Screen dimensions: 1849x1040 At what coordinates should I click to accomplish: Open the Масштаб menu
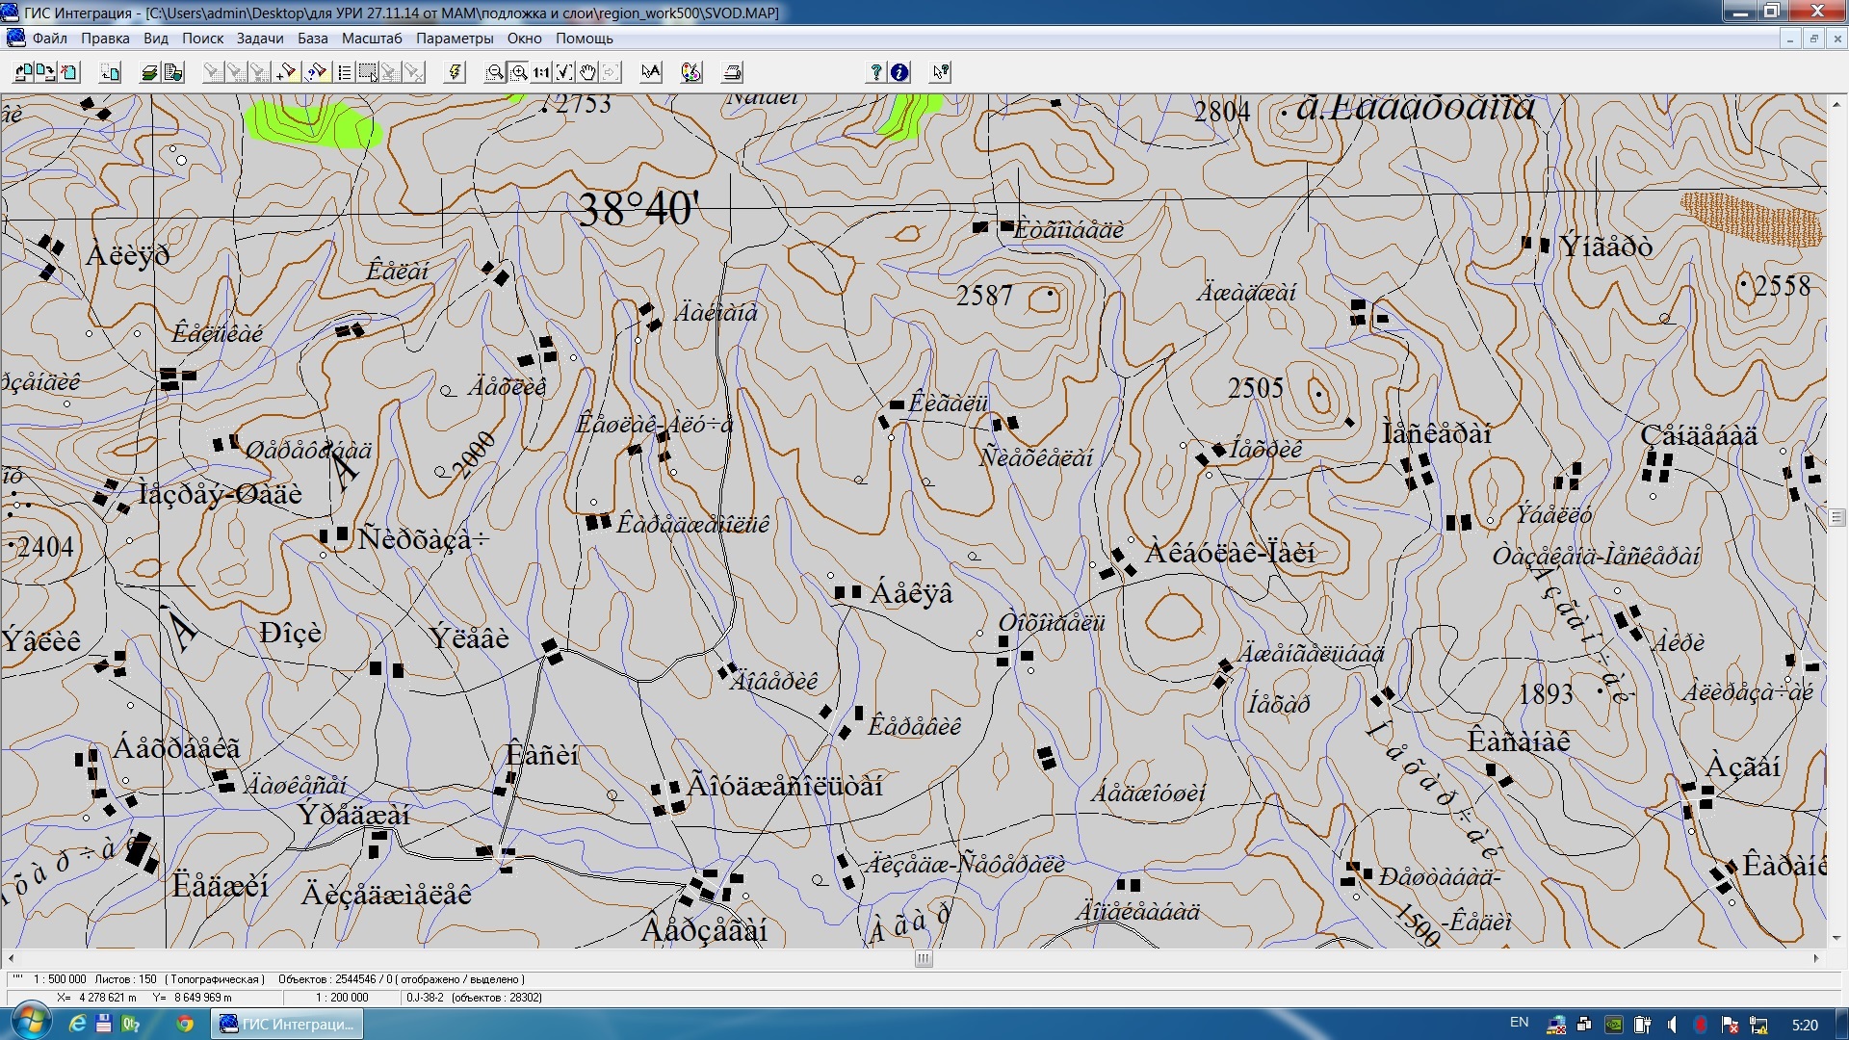[x=372, y=39]
